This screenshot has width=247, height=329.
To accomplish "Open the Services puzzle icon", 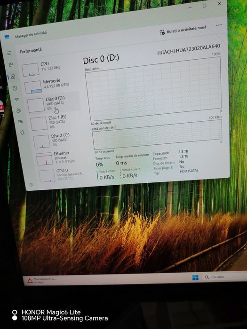I will [x=22, y=133].
